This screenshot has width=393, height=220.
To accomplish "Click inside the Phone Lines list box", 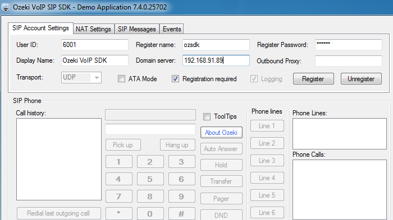I will [340, 134].
